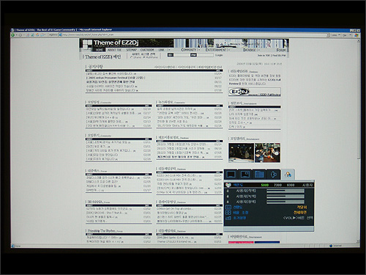
Task: Adjust the user green color slider
Action: (x=285, y=197)
